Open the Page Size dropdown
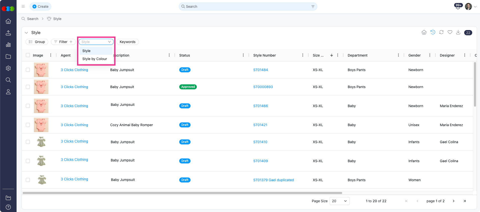The width and height of the screenshot is (480, 212). coord(339,201)
